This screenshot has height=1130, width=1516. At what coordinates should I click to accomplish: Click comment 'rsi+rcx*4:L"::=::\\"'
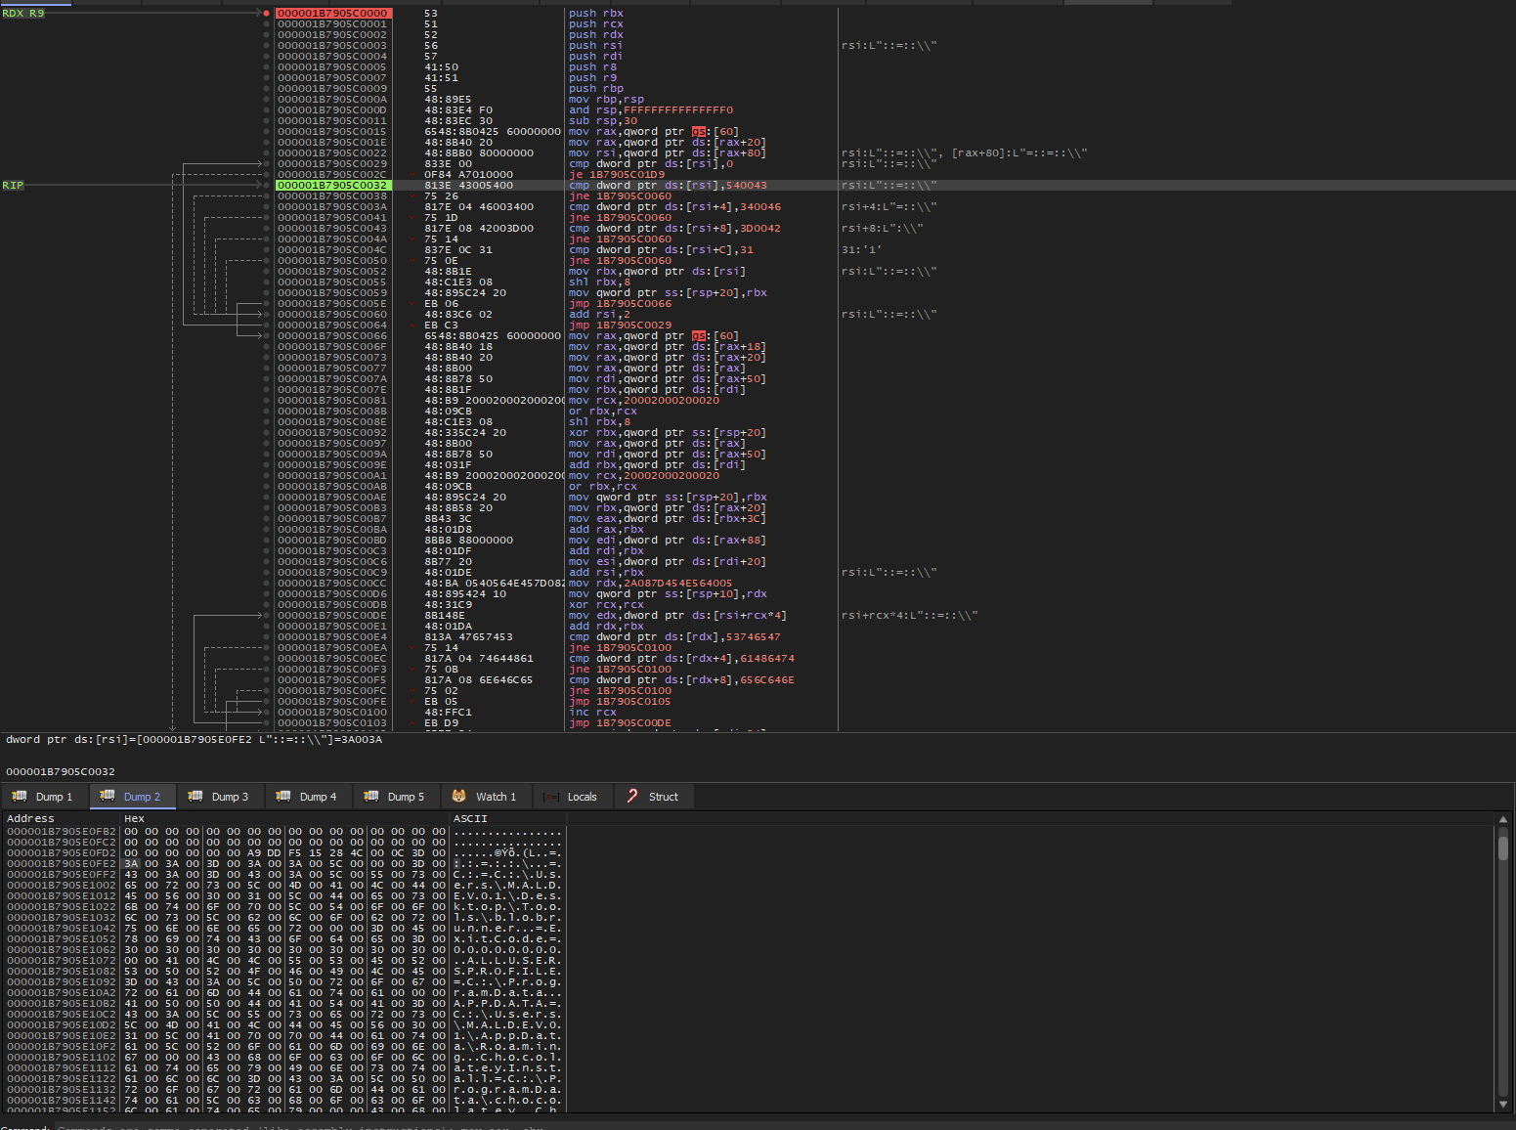909,615
